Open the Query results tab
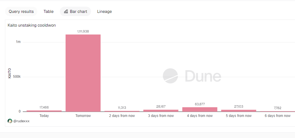Screen dimensions: 295x138 [21, 12]
